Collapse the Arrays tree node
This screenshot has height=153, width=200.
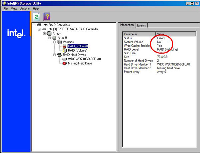coord(44,33)
